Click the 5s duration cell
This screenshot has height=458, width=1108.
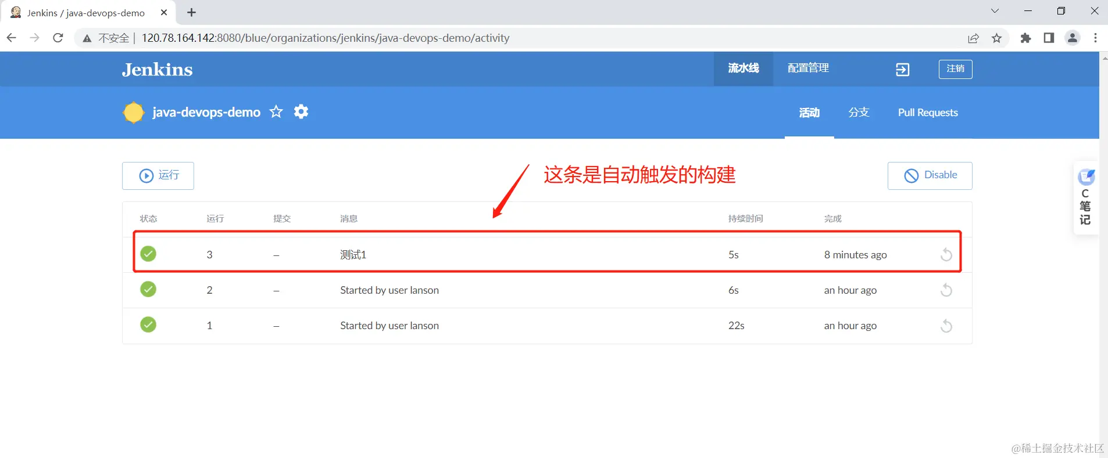click(x=733, y=255)
